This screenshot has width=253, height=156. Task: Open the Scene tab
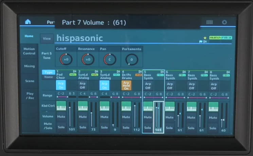coord(29,81)
